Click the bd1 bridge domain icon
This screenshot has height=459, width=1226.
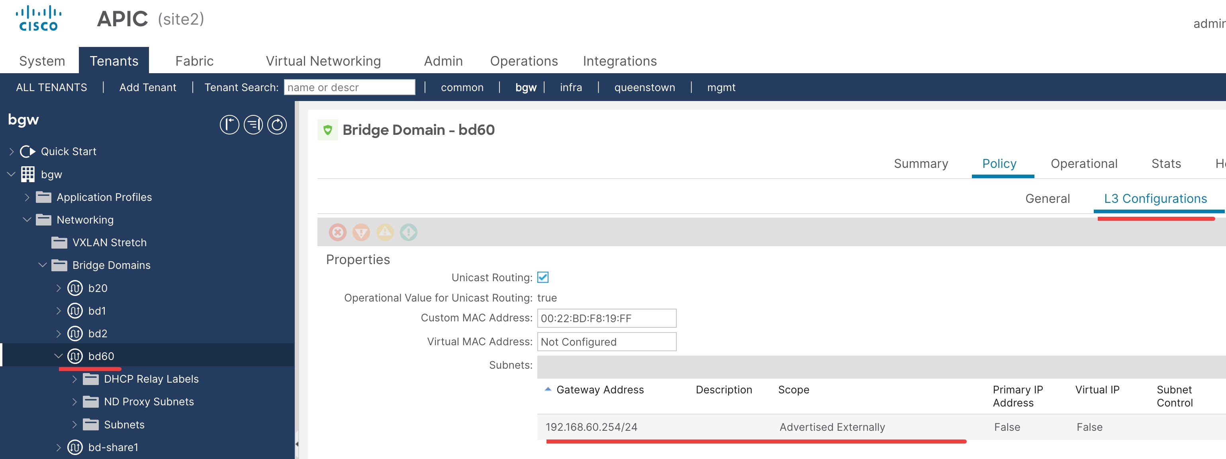(75, 311)
